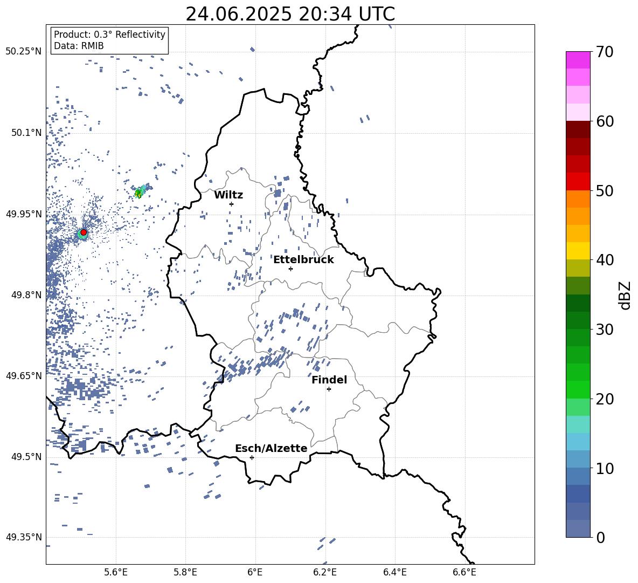The height and width of the screenshot is (583, 638).
Task: Click the dBZ colorbar axis label
Action: click(625, 295)
